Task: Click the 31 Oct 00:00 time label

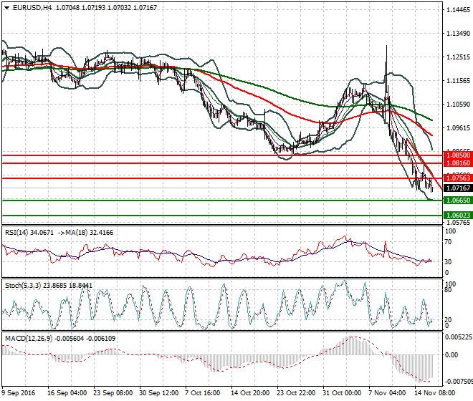Action: [342, 393]
